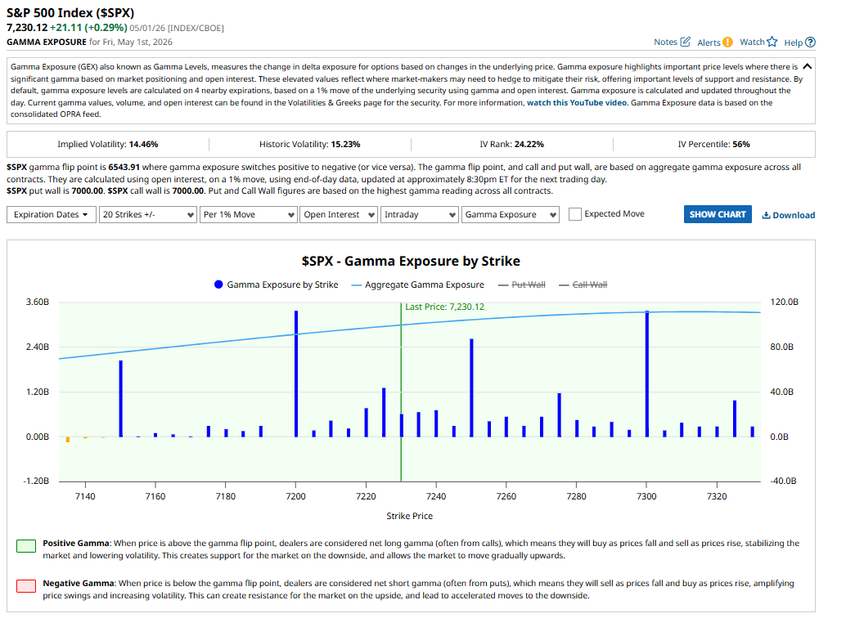The height and width of the screenshot is (627, 846).
Task: Click the $SPX - Gamma Exposure by Strike title
Action: 411,261
